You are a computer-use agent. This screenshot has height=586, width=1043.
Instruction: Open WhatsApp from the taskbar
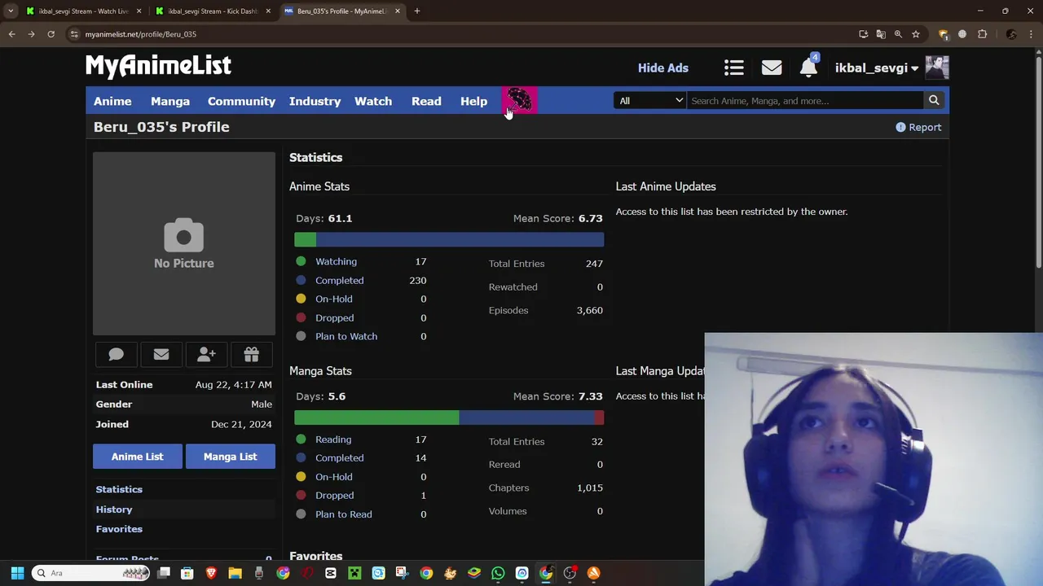pos(498,573)
